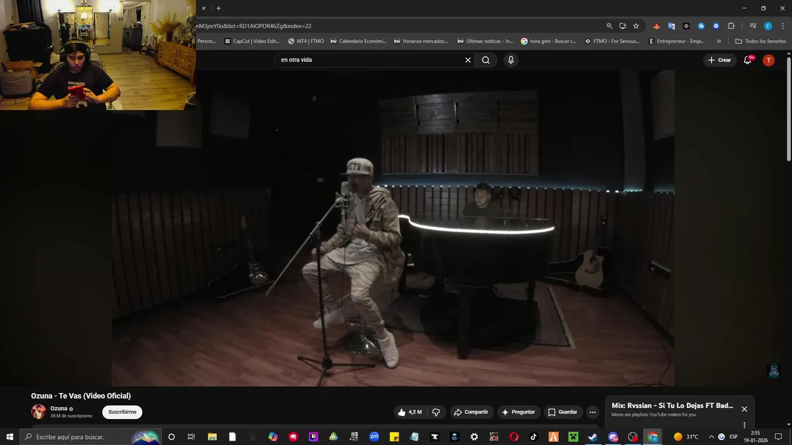Open the Windows Start menu

tap(9, 437)
